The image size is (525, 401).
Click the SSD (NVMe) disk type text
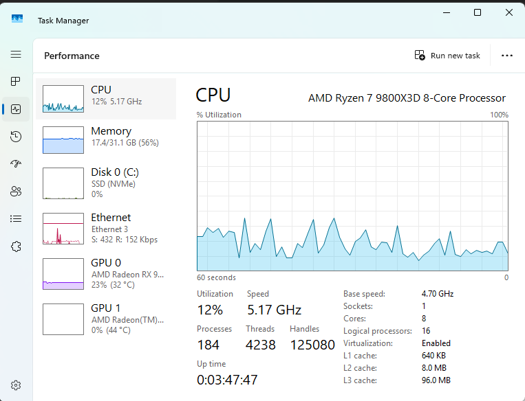point(113,184)
